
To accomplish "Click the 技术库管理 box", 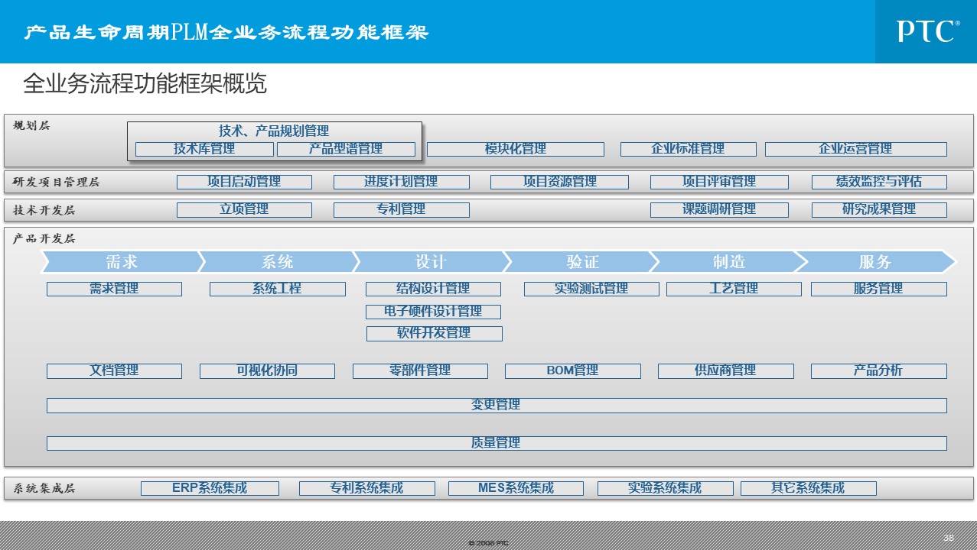I will click(204, 149).
